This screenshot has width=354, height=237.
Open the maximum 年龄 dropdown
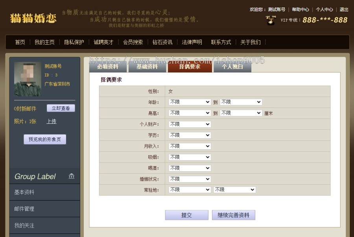point(241,102)
